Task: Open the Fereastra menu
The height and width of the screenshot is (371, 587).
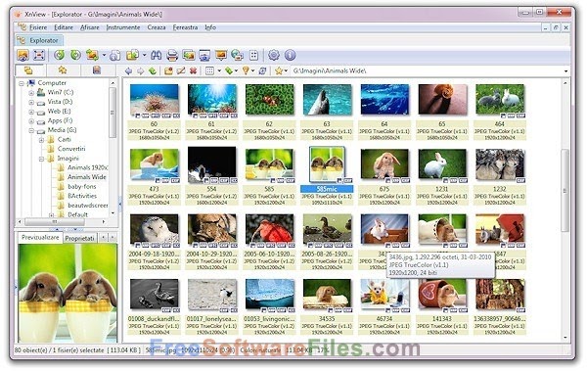Action: [x=185, y=27]
